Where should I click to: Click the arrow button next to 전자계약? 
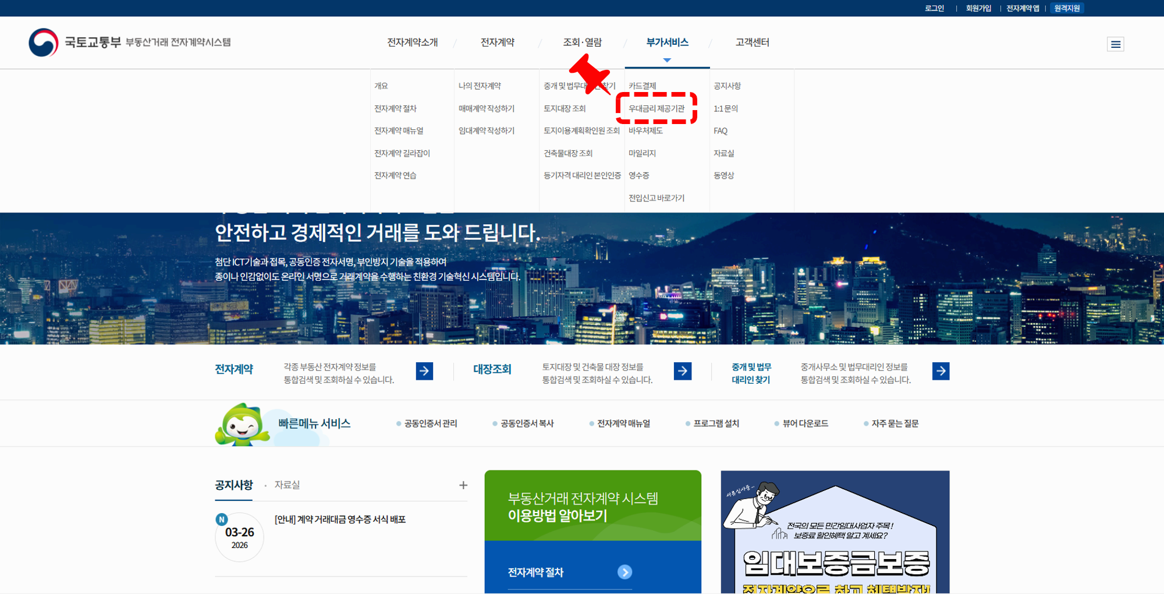[424, 371]
